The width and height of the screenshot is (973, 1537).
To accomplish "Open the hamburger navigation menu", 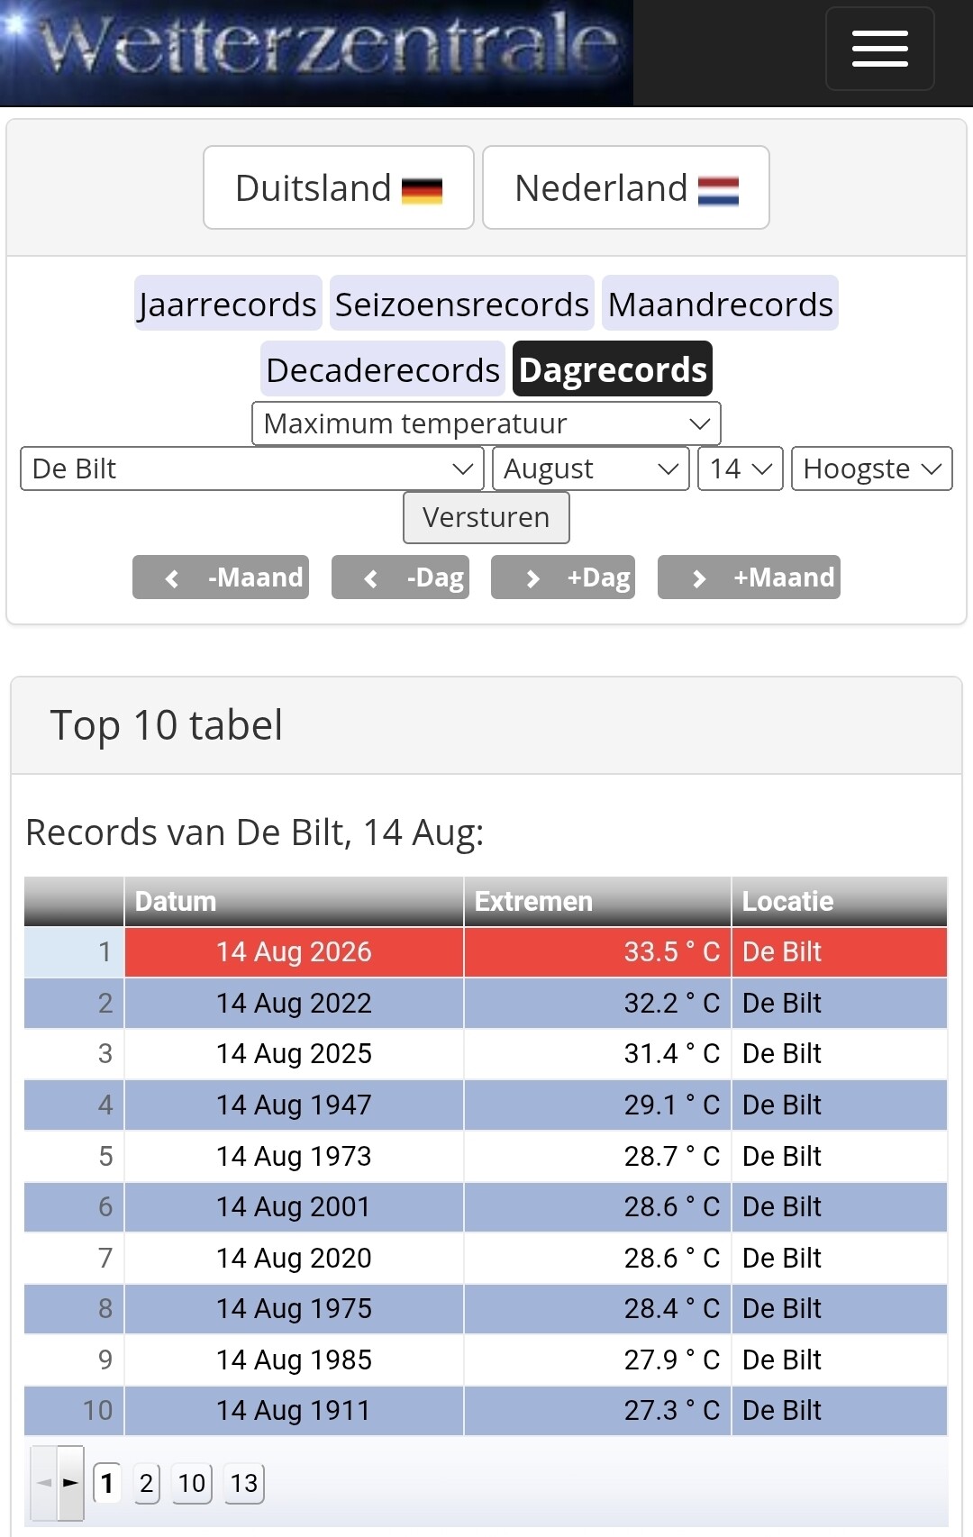I will click(x=879, y=49).
